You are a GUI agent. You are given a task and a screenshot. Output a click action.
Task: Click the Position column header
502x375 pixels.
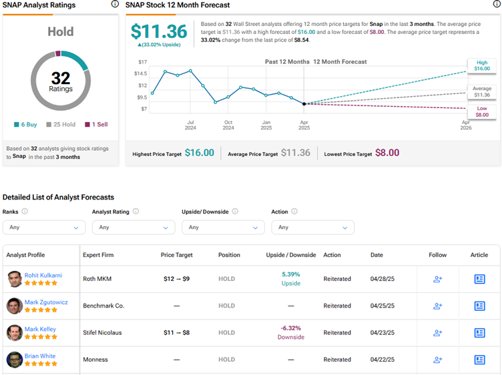click(229, 255)
